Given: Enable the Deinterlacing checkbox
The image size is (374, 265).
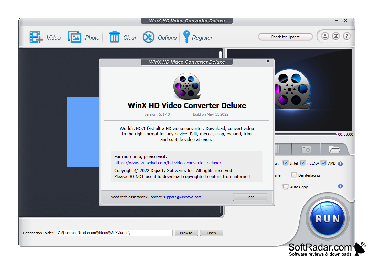Looking at the screenshot, I should pos(293,175).
